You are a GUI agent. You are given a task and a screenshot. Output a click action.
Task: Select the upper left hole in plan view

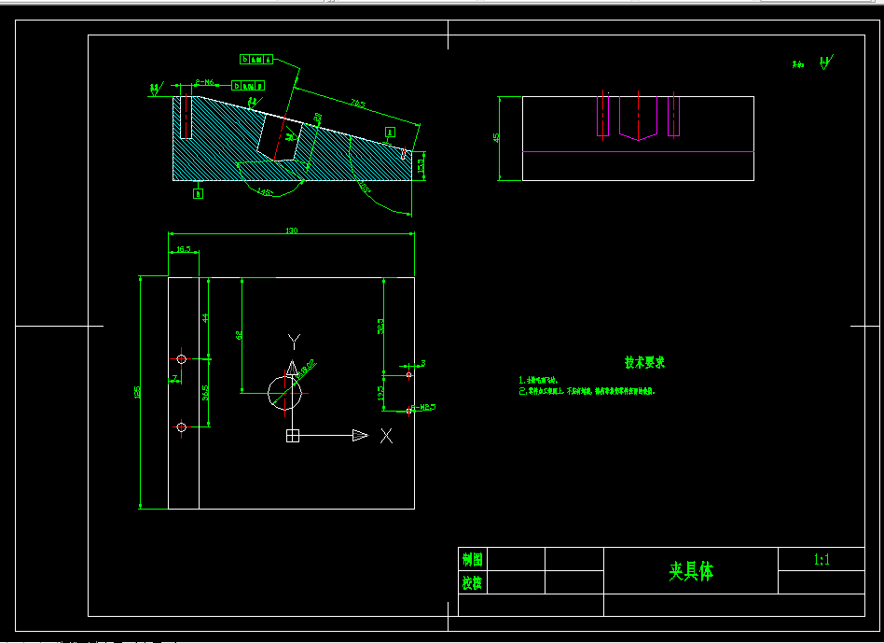182,358
